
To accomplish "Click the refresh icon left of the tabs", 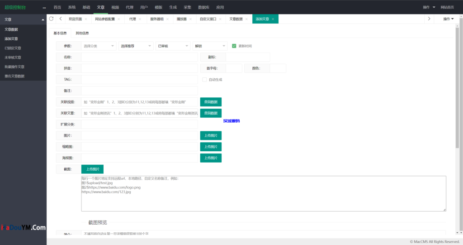I will point(52,19).
